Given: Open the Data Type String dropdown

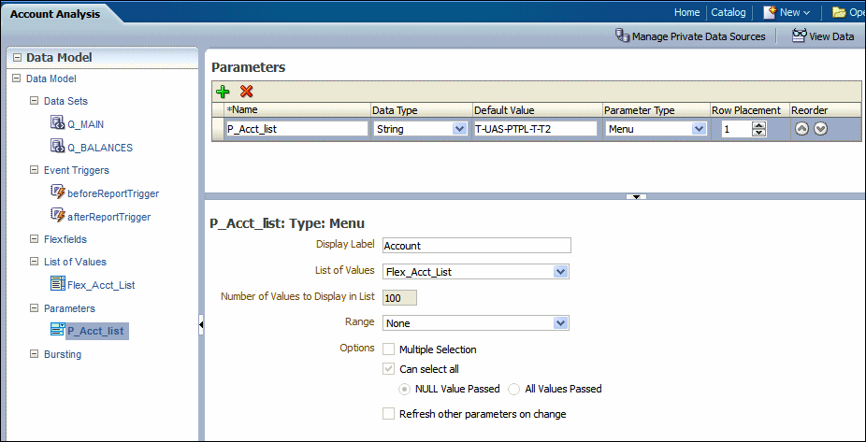Looking at the screenshot, I should point(459,129).
